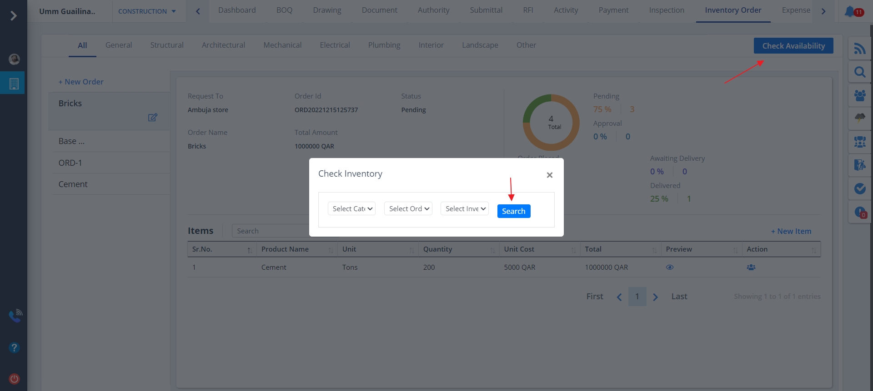This screenshot has height=391, width=873.
Task: Click the help question mark icon
Action: [x=14, y=348]
